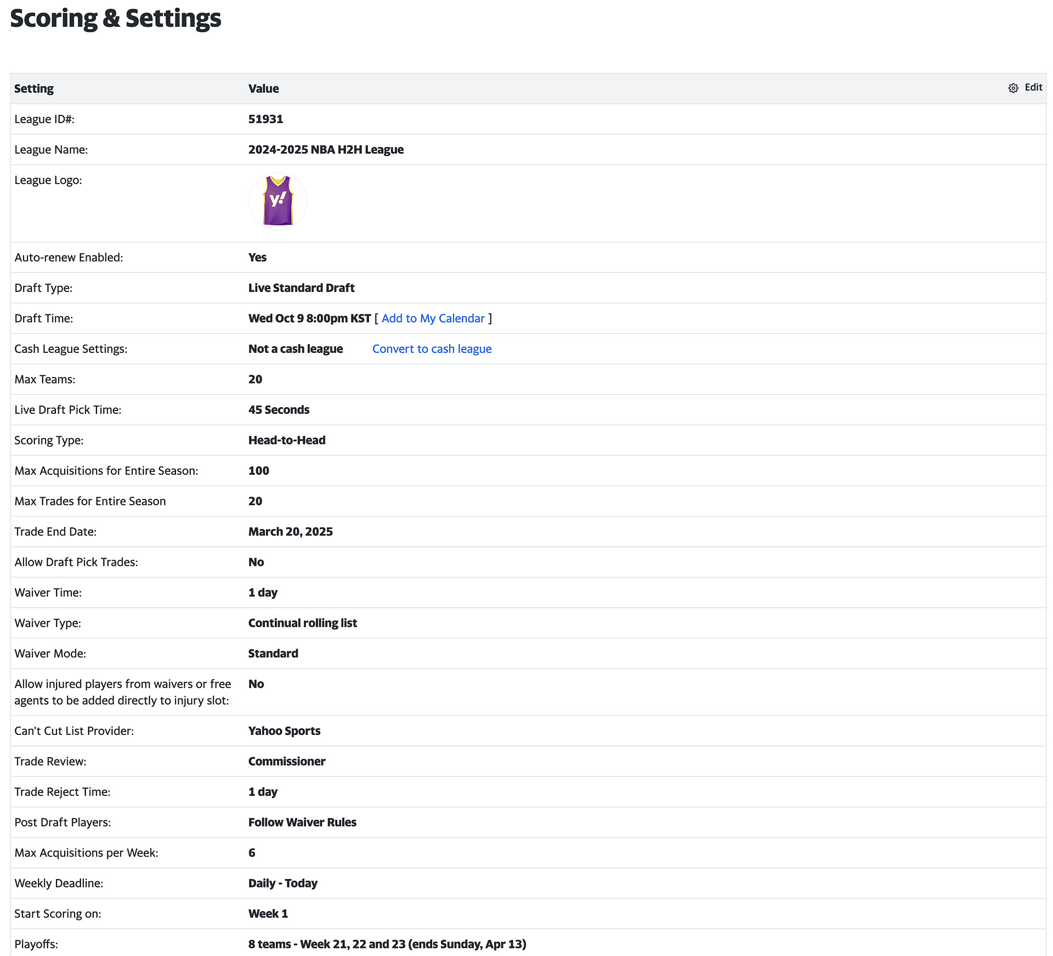Viewport: 1053px width, 956px height.
Task: Click the Scoring & Settings page heading
Action: pos(116,18)
